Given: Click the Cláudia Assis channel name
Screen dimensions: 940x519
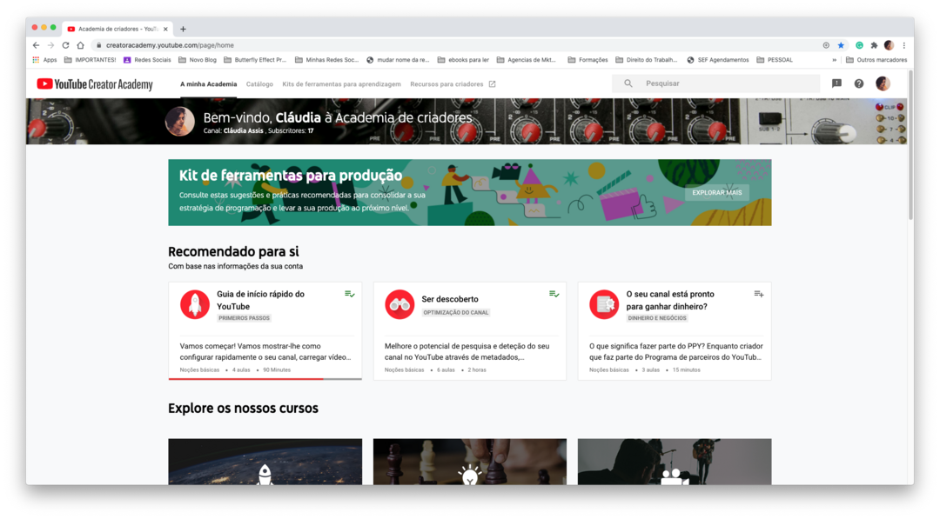Looking at the screenshot, I should [x=243, y=130].
